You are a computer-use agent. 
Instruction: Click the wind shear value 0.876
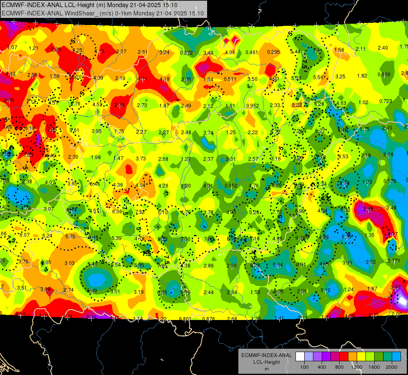coord(209,319)
